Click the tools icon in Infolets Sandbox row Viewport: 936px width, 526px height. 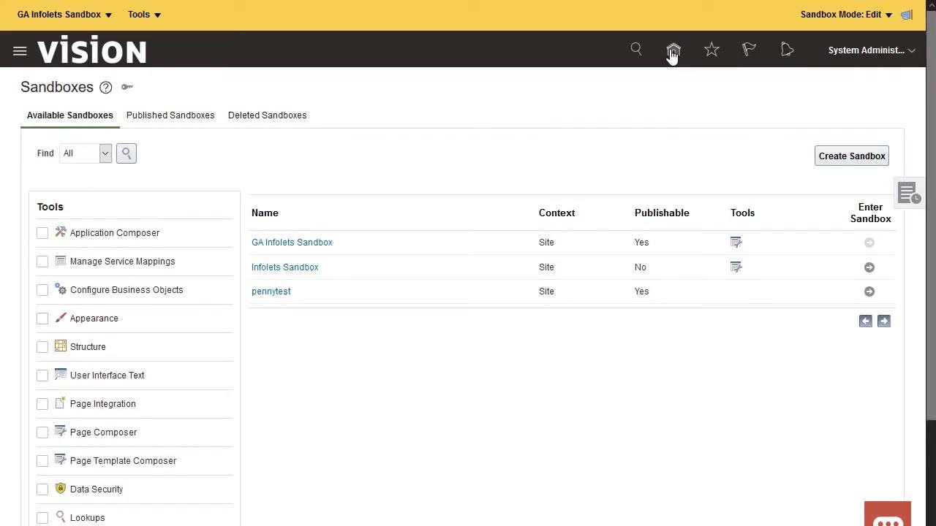pyautogui.click(x=736, y=267)
